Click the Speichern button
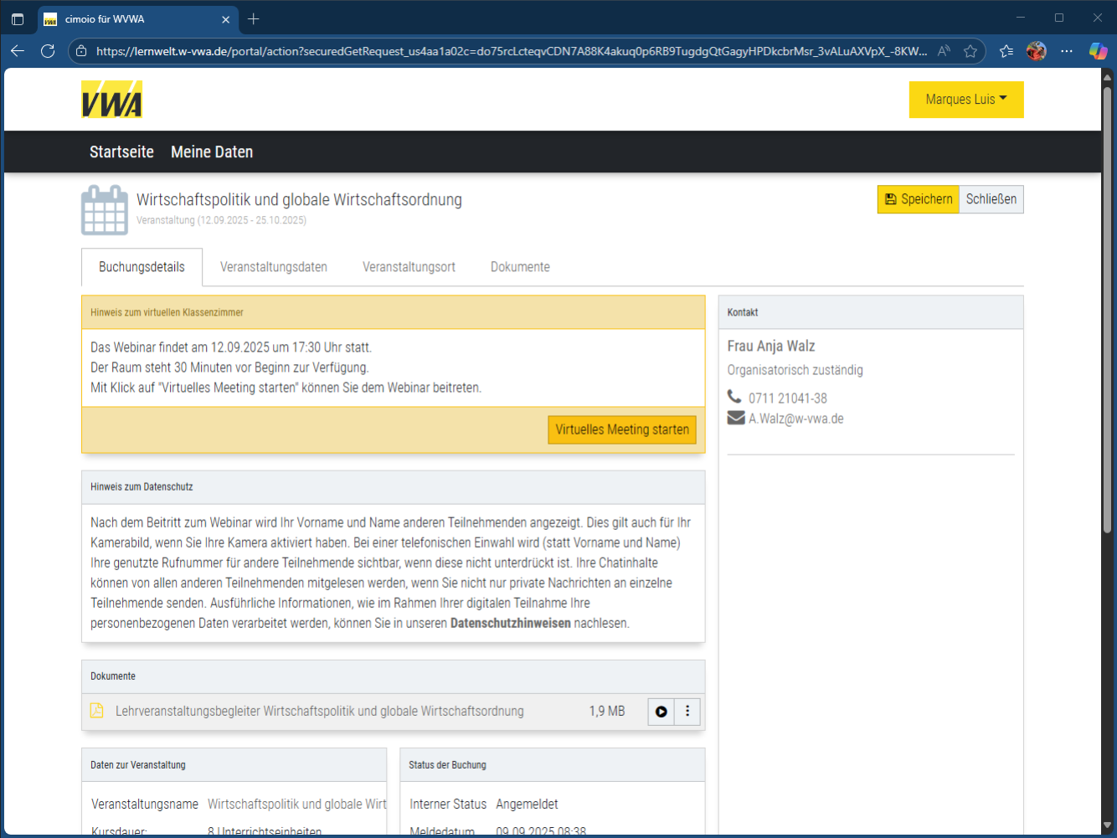 pos(918,199)
